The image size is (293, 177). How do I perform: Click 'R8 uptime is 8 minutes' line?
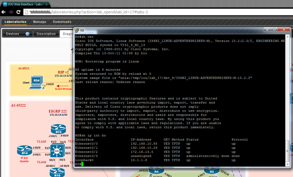point(98,70)
